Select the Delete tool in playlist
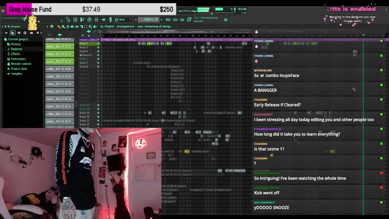Image resolution: width=389 pixels, height=219 pixels. [68, 26]
